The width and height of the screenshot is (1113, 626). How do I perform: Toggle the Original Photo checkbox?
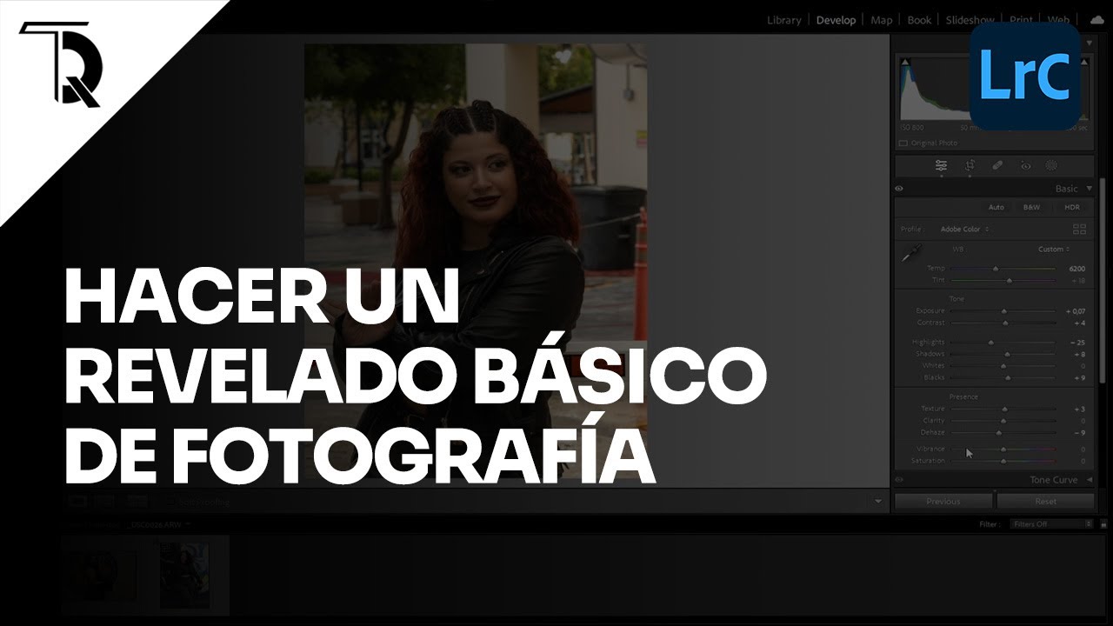point(903,143)
